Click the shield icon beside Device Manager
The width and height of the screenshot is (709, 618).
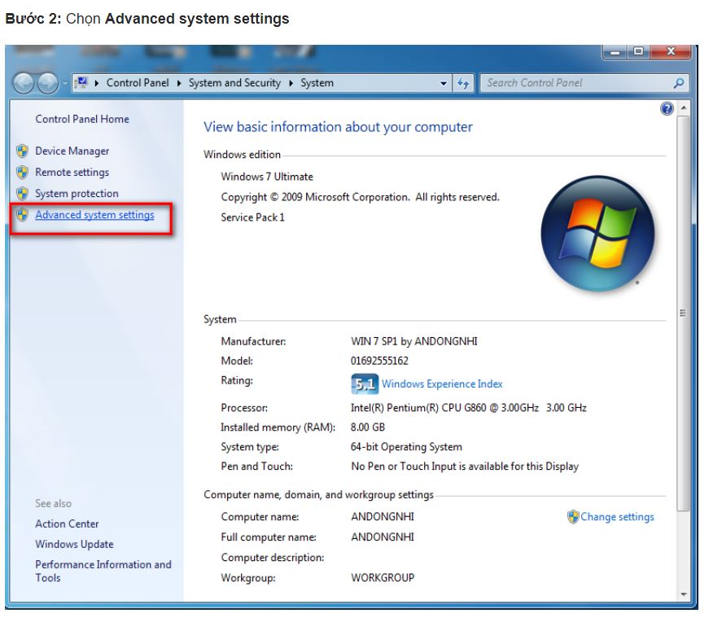click(x=22, y=151)
